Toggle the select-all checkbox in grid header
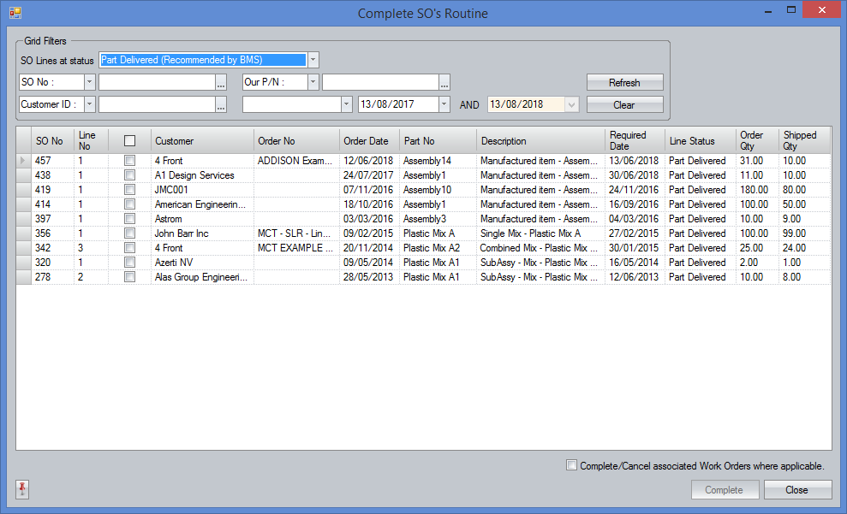 (129, 141)
